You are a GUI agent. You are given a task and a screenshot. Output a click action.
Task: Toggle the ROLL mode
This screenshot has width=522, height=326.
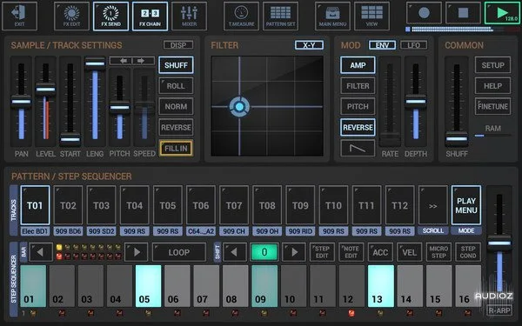(x=176, y=86)
